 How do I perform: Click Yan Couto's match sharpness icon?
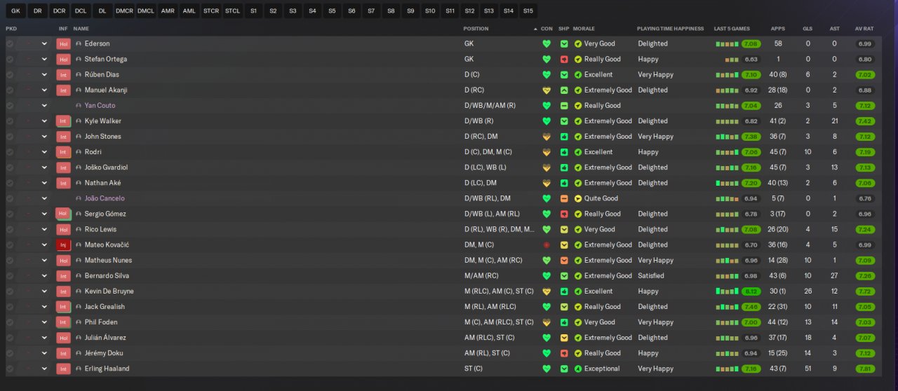(x=564, y=105)
